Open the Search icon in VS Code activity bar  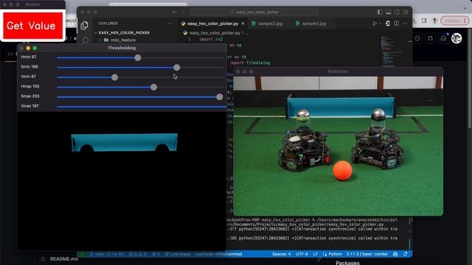tap(86, 40)
